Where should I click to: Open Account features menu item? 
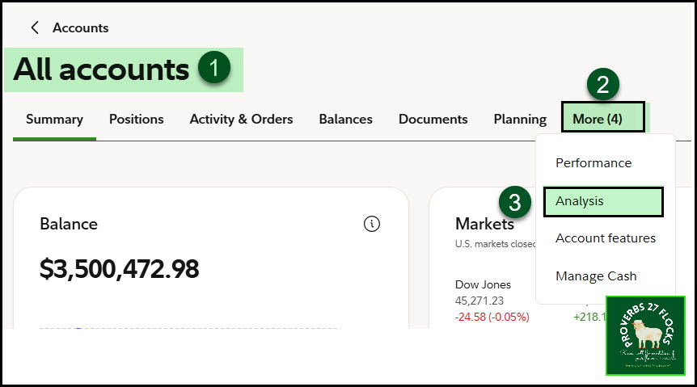[605, 238]
